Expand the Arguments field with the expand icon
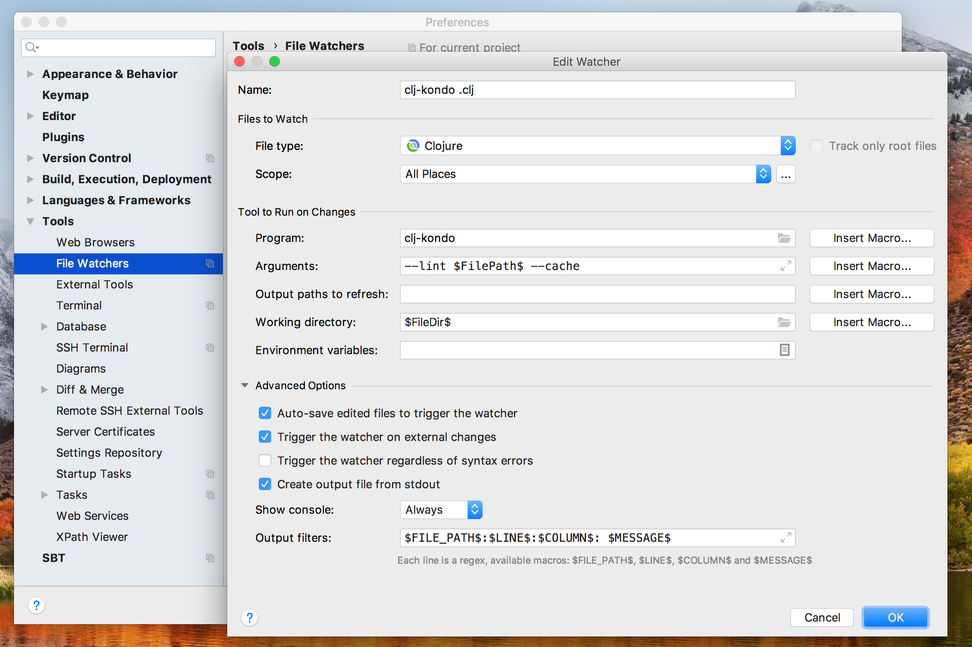This screenshot has height=647, width=972. tap(786, 266)
